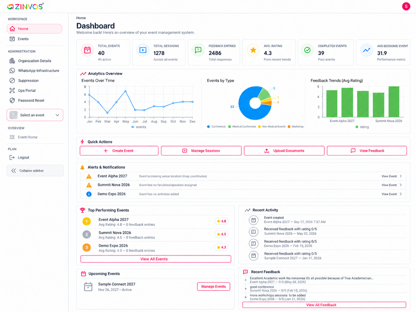Screen dimensions: 416x312
Task: Click the Completed Events checkmark icon
Action: (x=307, y=50)
